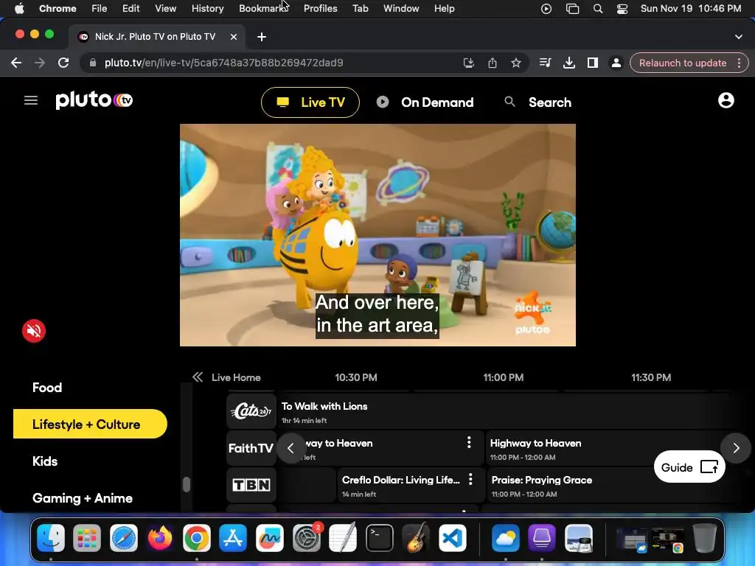The height and width of the screenshot is (566, 755).
Task: Move the guide timeline forward with right arrow
Action: click(736, 448)
